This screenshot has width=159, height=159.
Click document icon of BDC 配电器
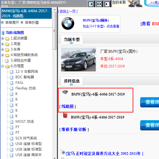(12, 77)
